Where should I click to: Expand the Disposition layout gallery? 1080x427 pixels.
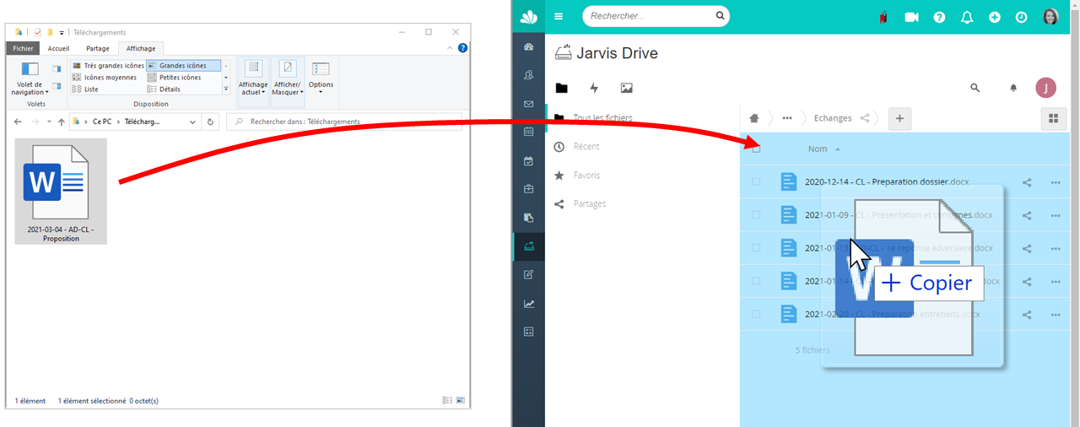coord(226,89)
